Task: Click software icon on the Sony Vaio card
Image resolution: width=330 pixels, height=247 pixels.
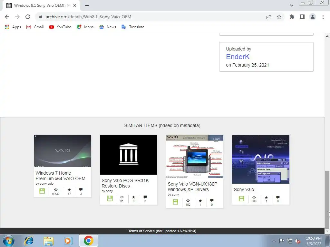Action: pos(241,198)
